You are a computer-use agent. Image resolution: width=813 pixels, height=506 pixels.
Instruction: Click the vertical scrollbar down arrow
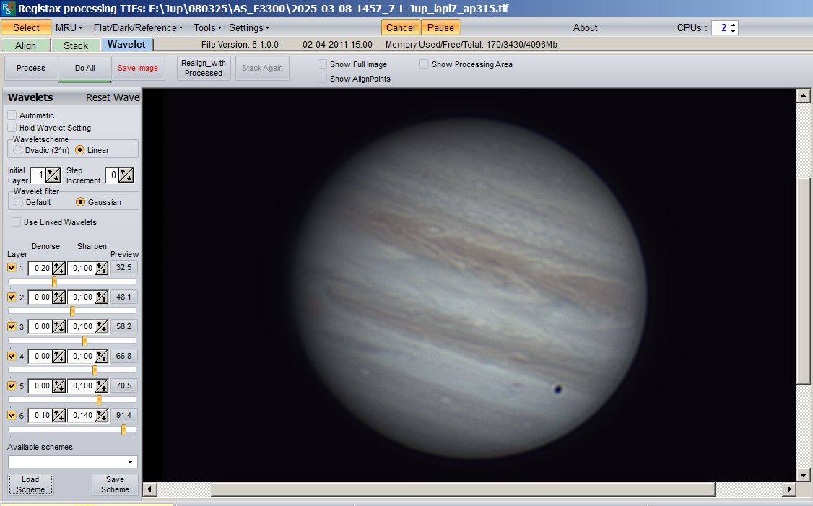pyautogui.click(x=802, y=474)
